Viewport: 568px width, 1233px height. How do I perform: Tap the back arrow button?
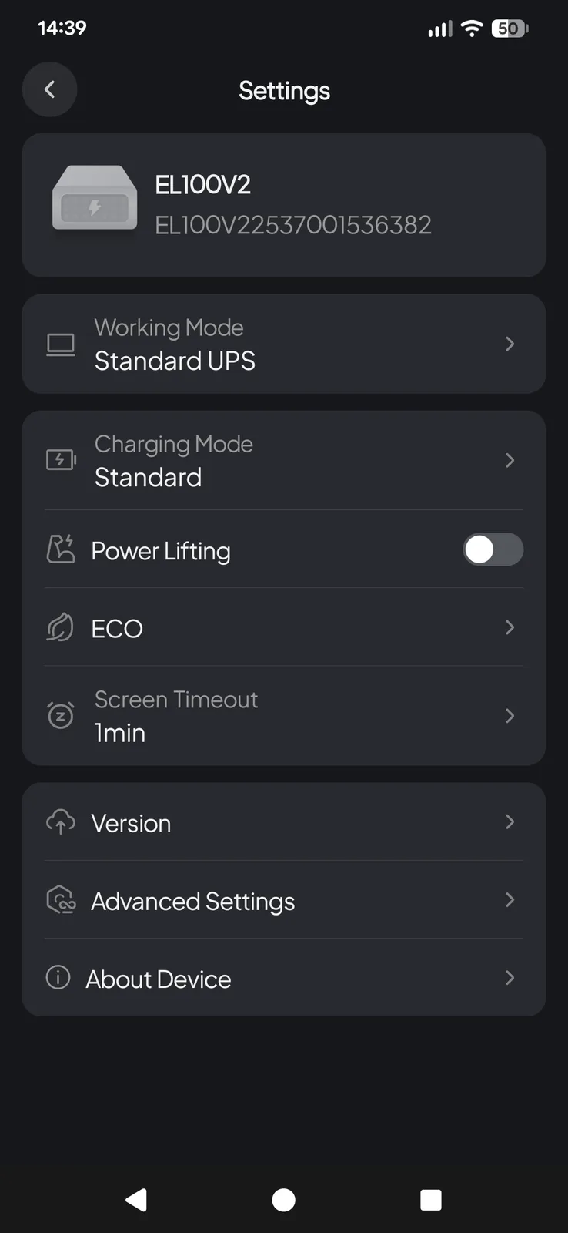49,89
